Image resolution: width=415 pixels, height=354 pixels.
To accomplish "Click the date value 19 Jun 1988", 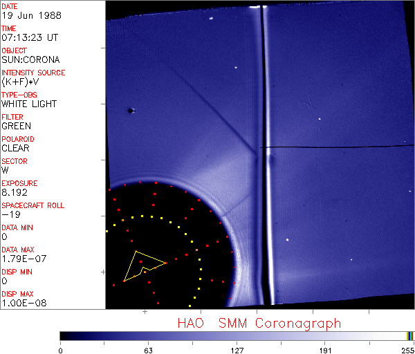I will point(27,15).
